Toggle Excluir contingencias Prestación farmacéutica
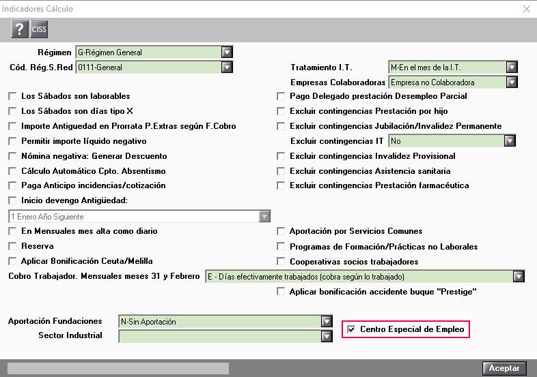Viewport: 537px width, 377px height. click(x=281, y=185)
